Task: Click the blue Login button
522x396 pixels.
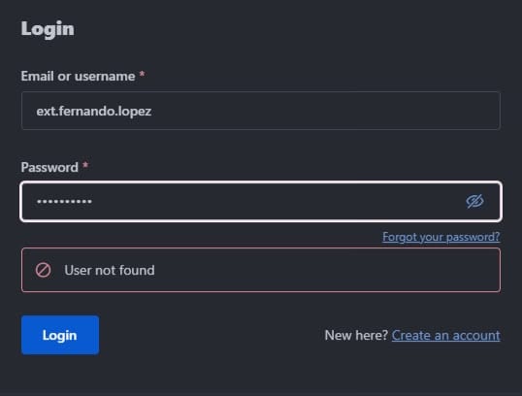Action: (60, 335)
